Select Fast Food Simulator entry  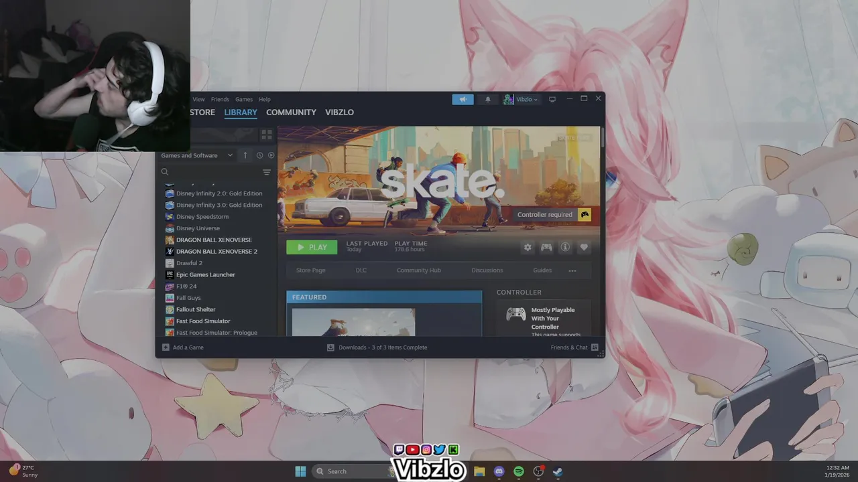point(203,321)
